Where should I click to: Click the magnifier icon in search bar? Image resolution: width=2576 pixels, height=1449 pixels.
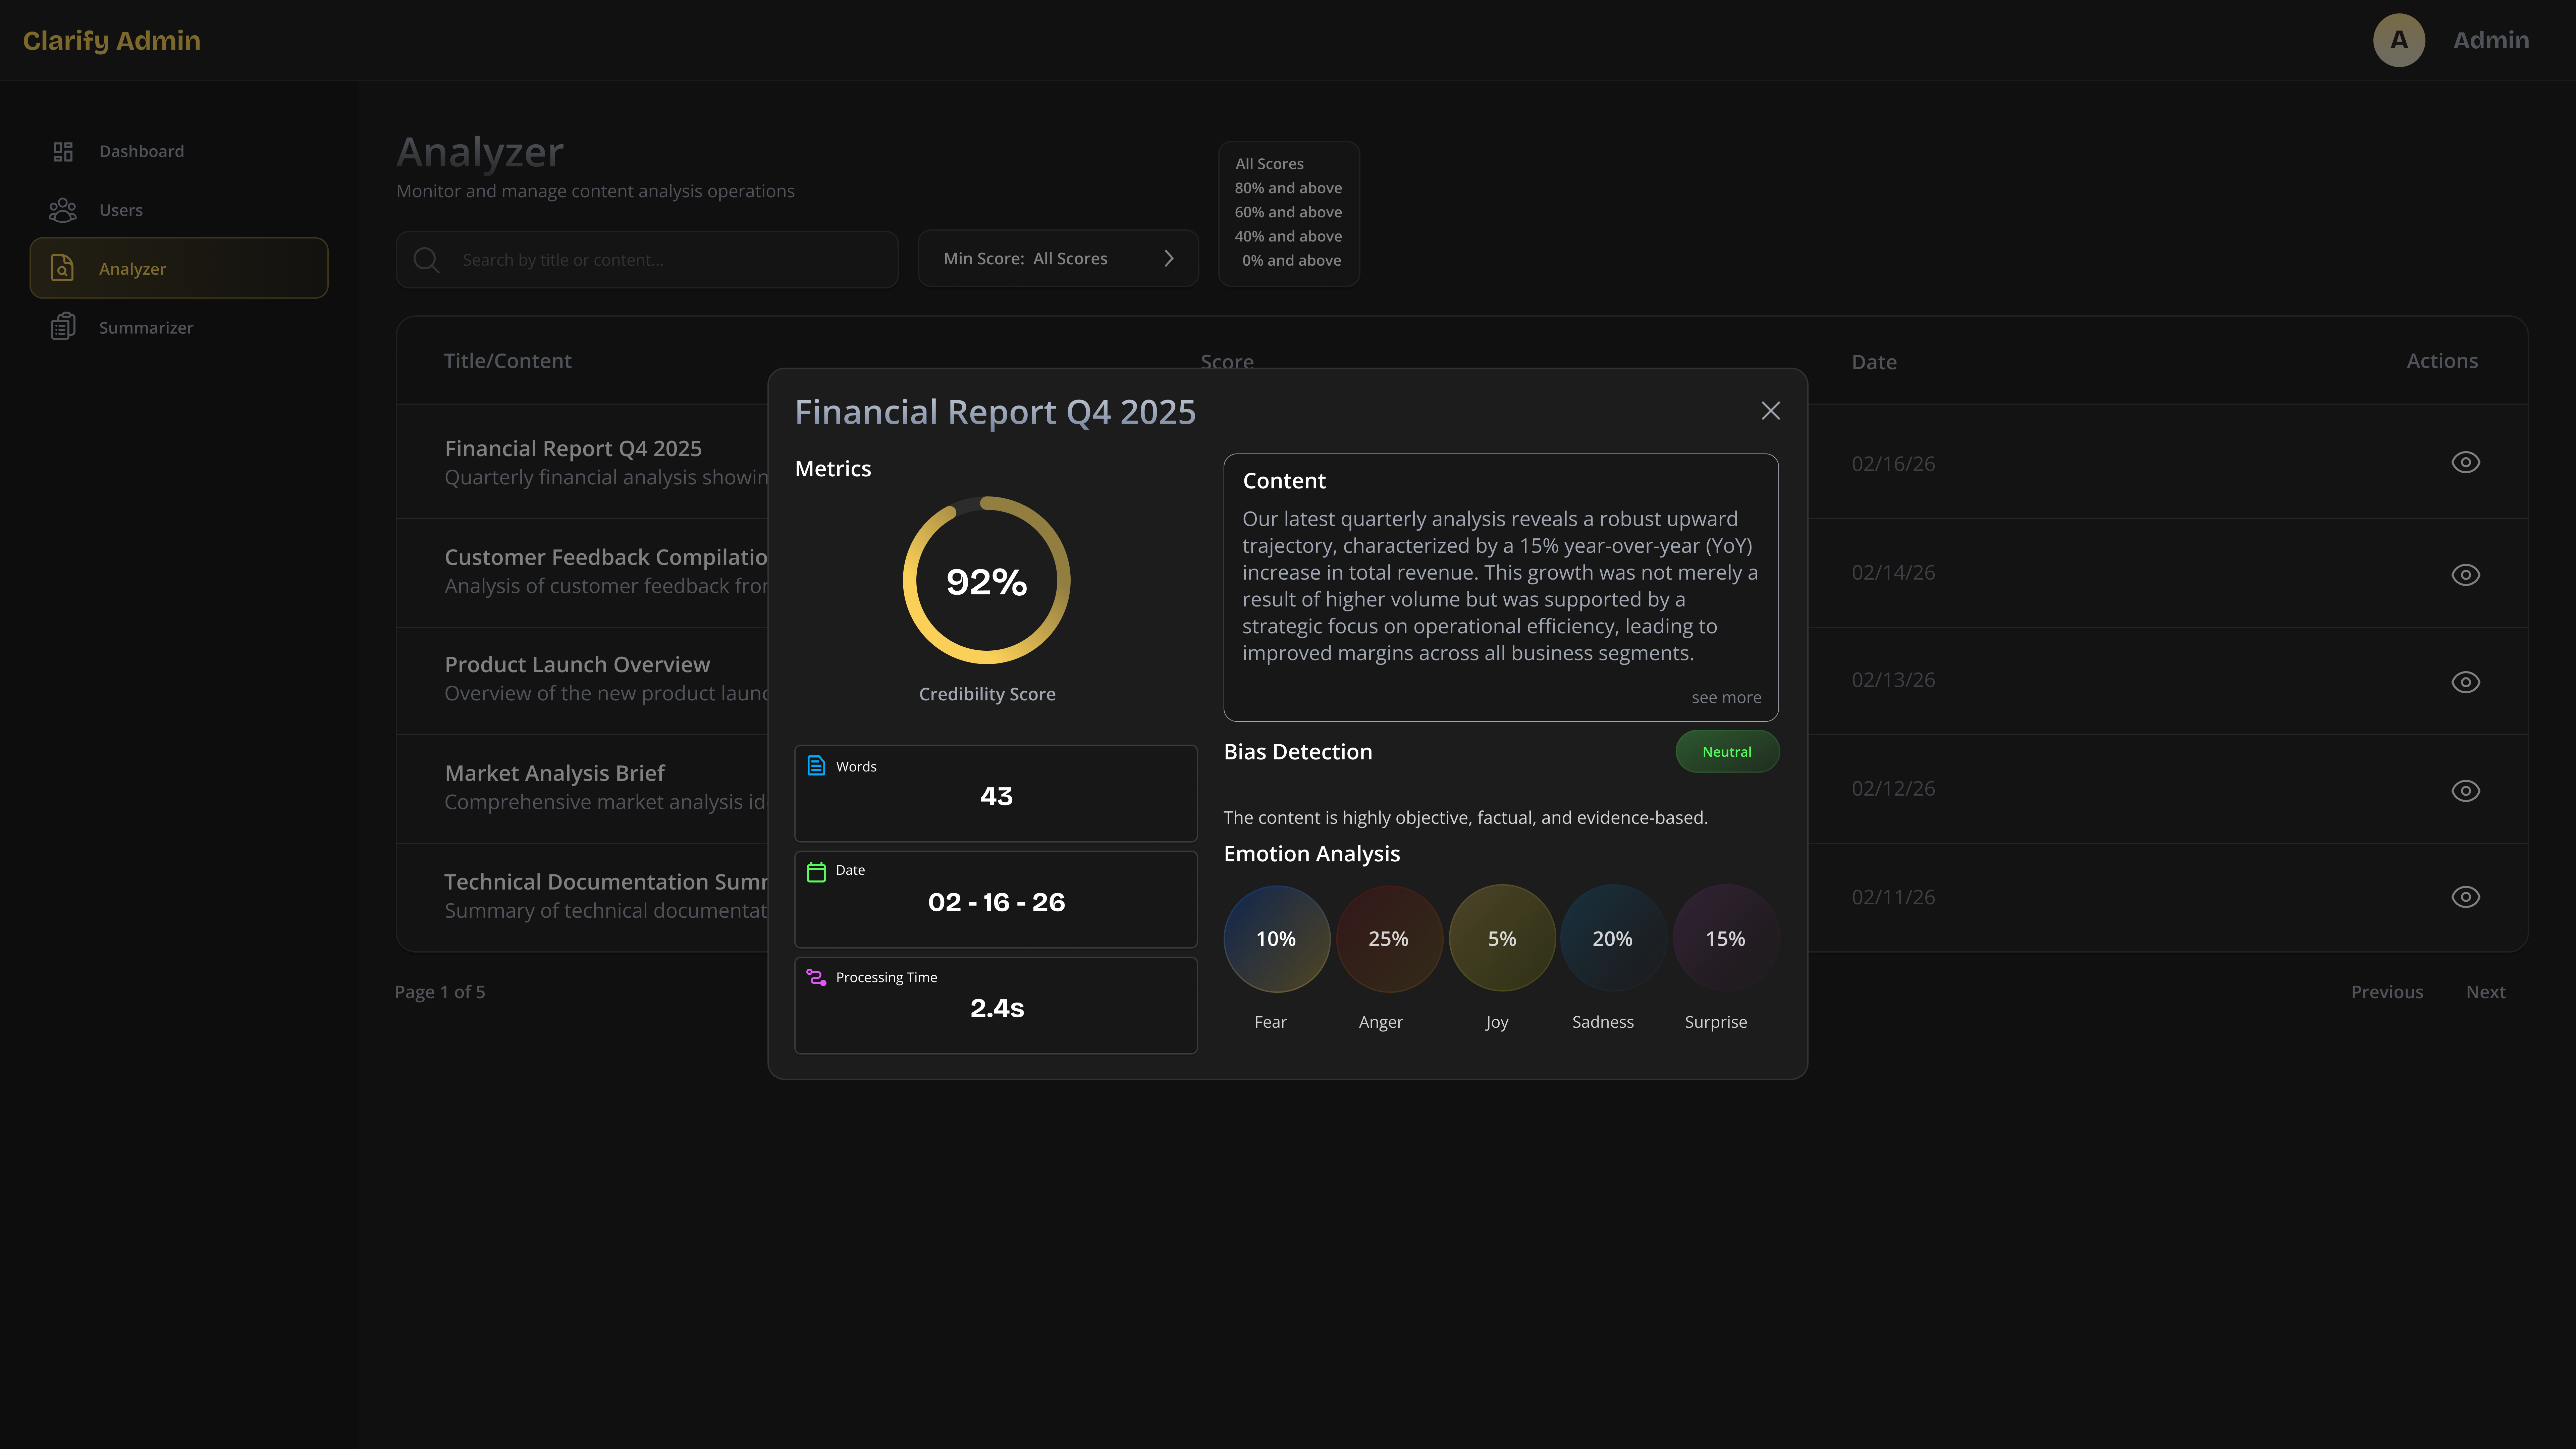point(427,260)
